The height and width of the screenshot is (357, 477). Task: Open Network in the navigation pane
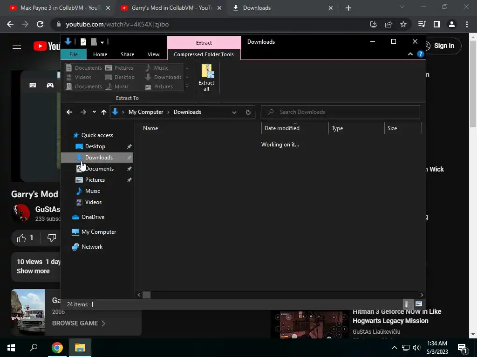[92, 247]
